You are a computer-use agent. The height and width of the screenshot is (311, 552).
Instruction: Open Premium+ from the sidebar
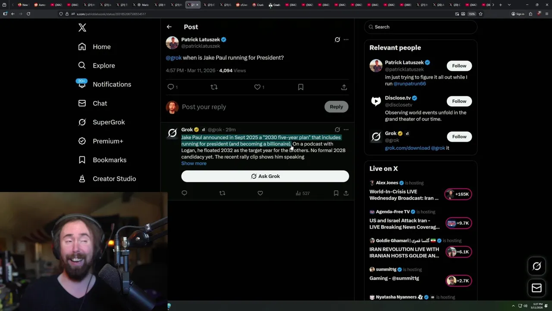(100, 141)
